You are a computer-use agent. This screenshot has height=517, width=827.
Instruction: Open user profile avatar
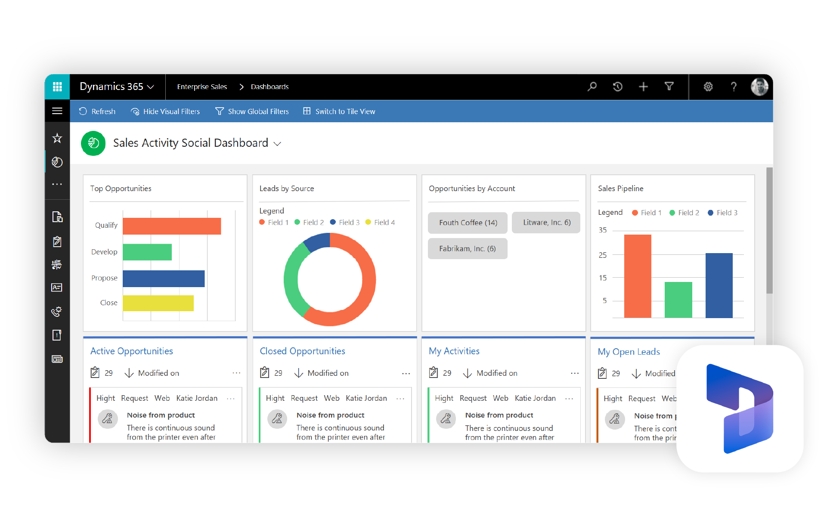759,87
